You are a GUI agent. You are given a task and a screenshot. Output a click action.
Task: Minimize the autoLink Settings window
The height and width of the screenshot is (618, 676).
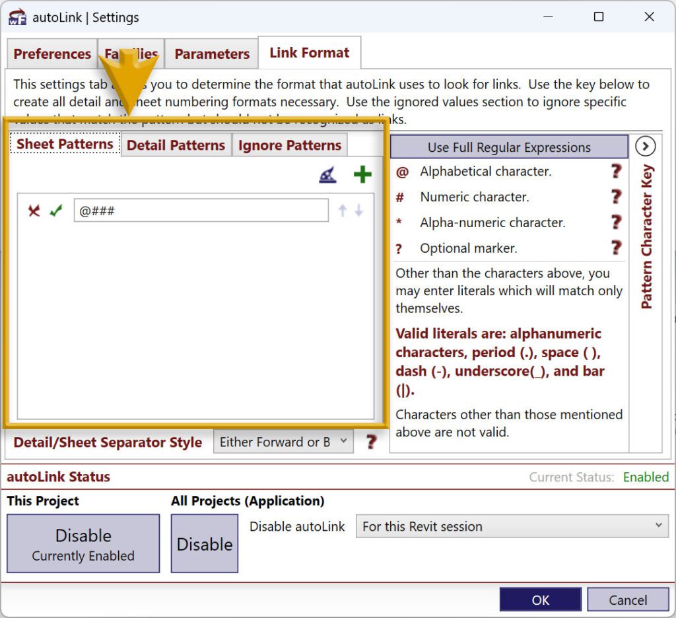[x=548, y=17]
